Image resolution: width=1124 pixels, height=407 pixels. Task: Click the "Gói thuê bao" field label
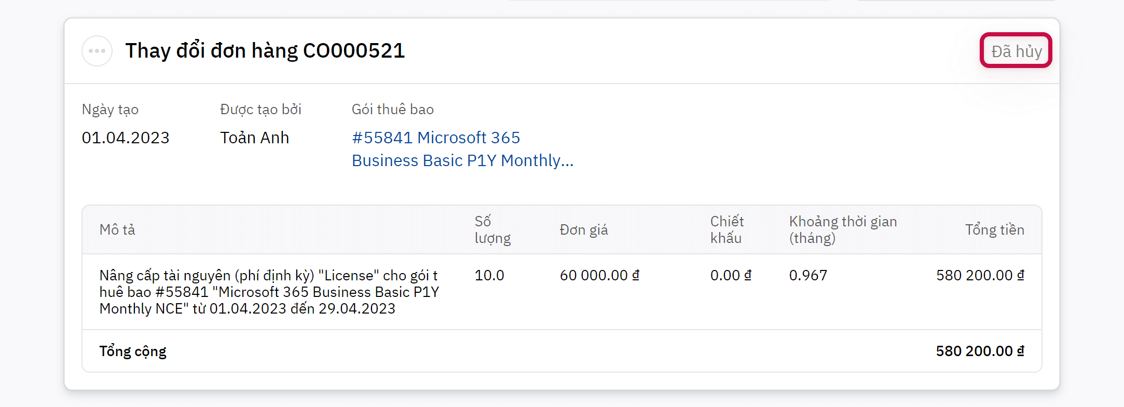[392, 110]
